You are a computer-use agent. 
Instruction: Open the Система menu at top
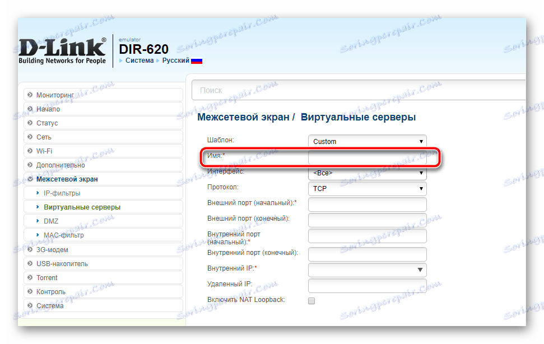click(138, 60)
